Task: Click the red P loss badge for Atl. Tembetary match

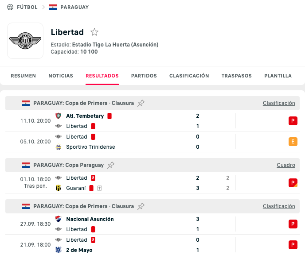Action: pyautogui.click(x=293, y=121)
